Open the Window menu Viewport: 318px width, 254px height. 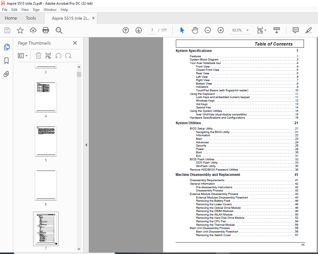[x=50, y=10]
